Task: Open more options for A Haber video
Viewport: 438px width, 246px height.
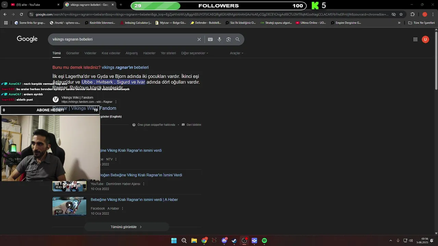Action: 123,208
